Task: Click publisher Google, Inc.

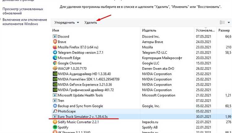Action: click(151, 106)
